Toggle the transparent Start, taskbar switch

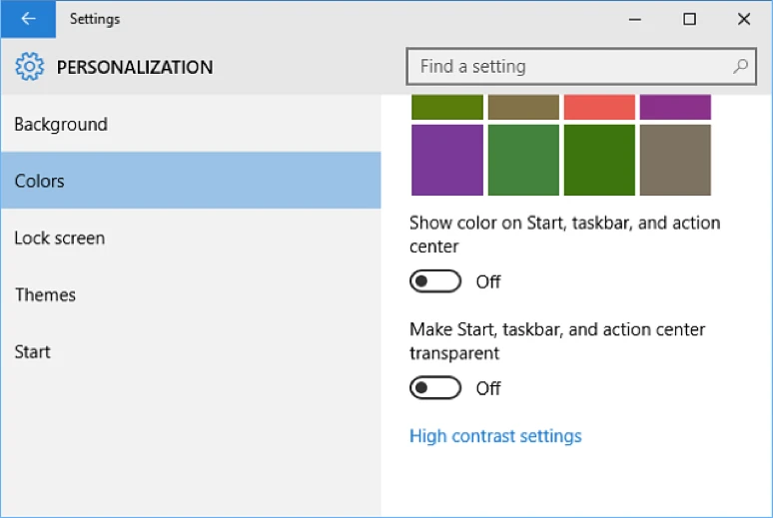click(x=435, y=388)
